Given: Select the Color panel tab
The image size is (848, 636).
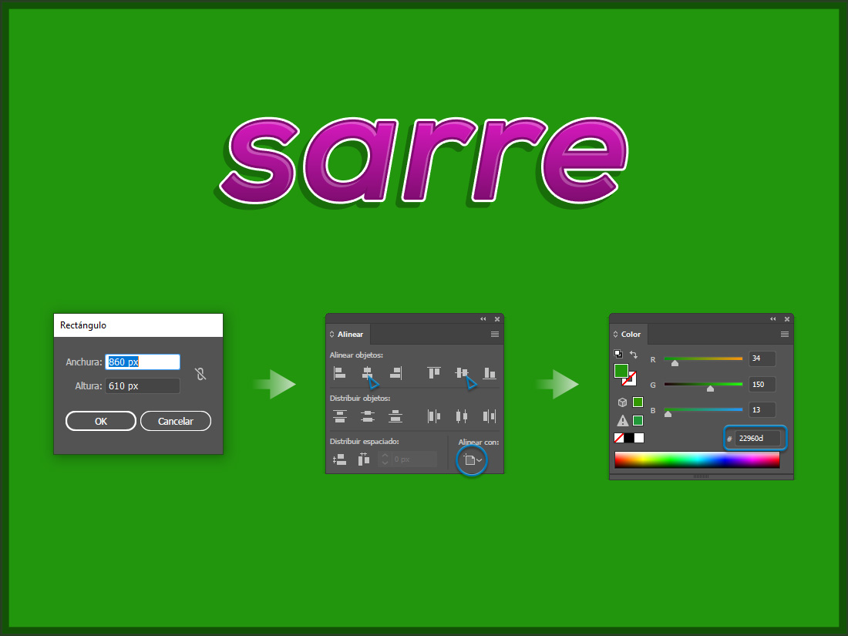Looking at the screenshot, I should (629, 335).
